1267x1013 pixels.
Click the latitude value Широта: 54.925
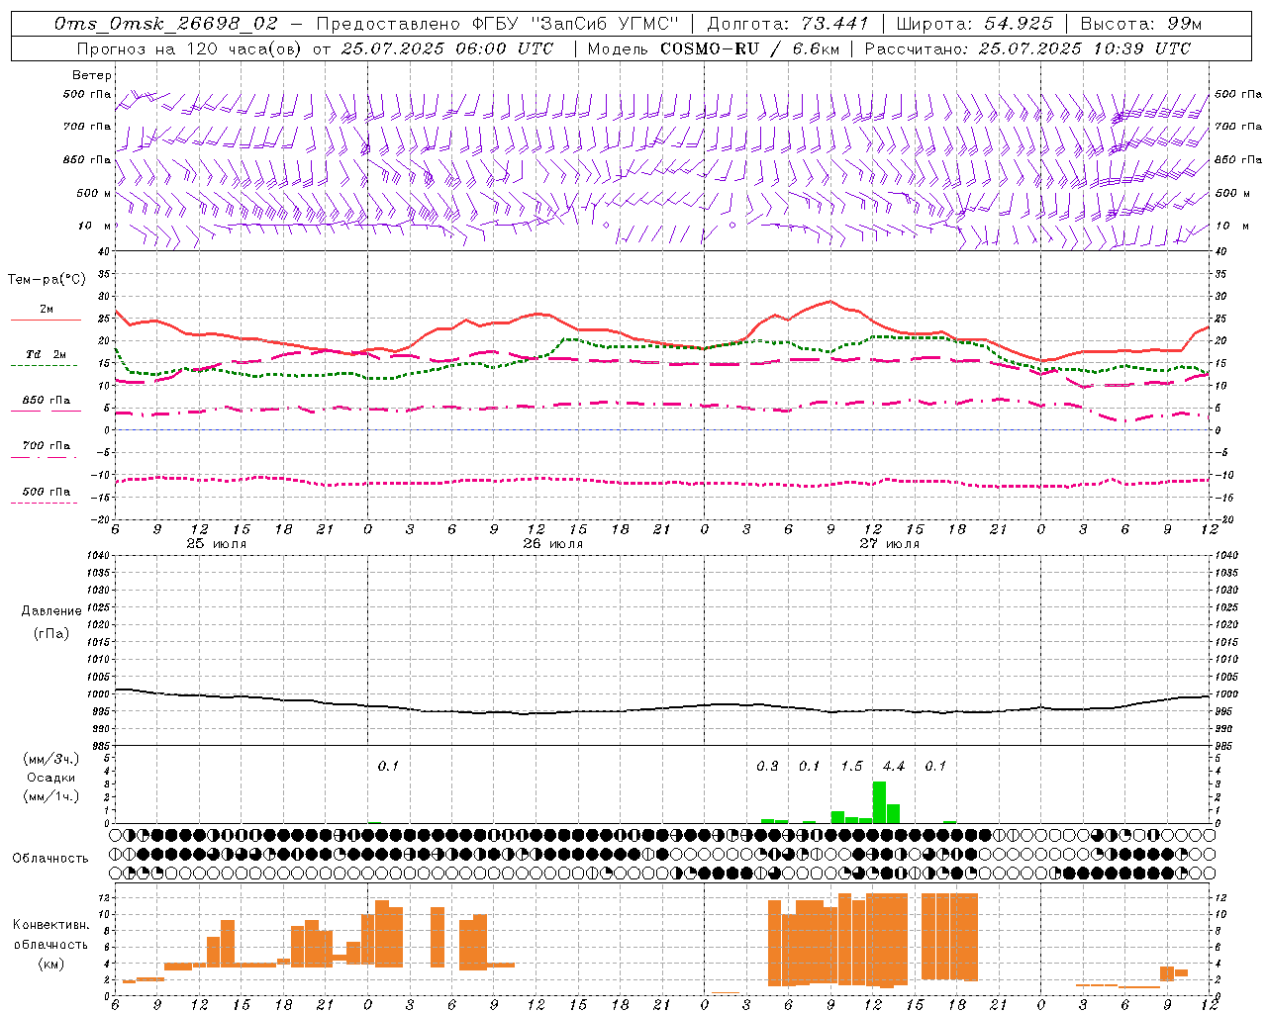tap(974, 24)
